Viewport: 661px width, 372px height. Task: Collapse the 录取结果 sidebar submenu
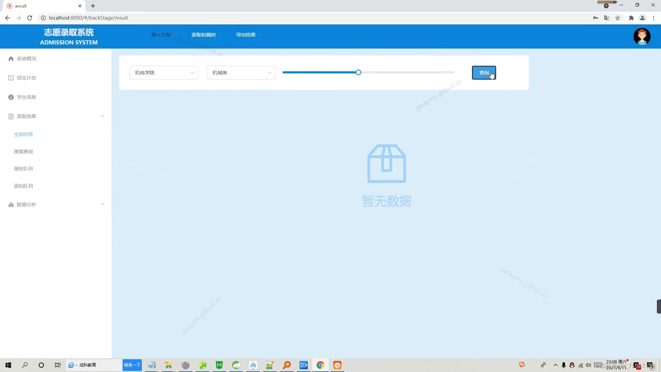(x=103, y=116)
